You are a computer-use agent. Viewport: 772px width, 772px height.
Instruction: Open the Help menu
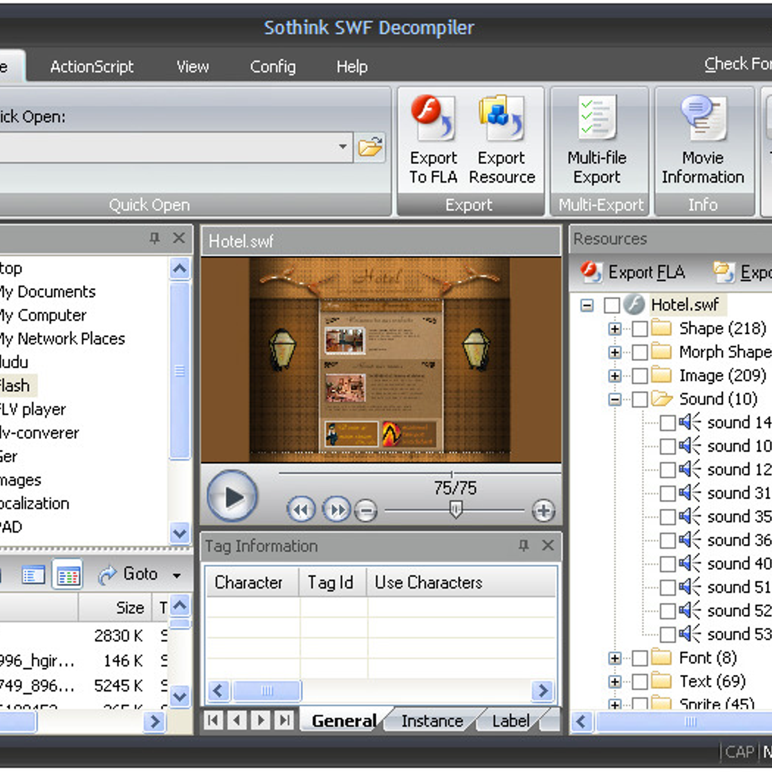pyautogui.click(x=352, y=67)
